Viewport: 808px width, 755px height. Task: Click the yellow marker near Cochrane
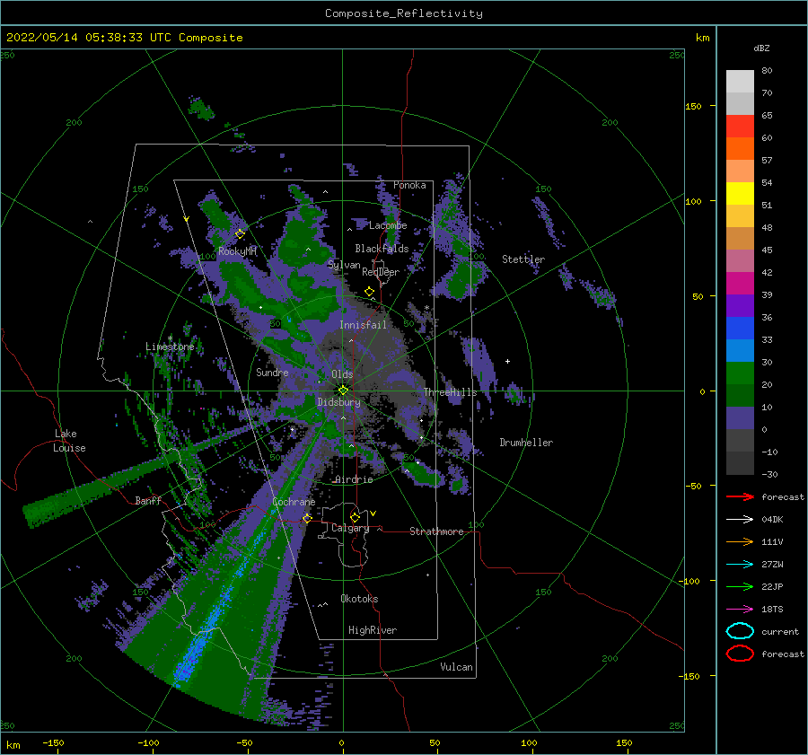tap(307, 518)
